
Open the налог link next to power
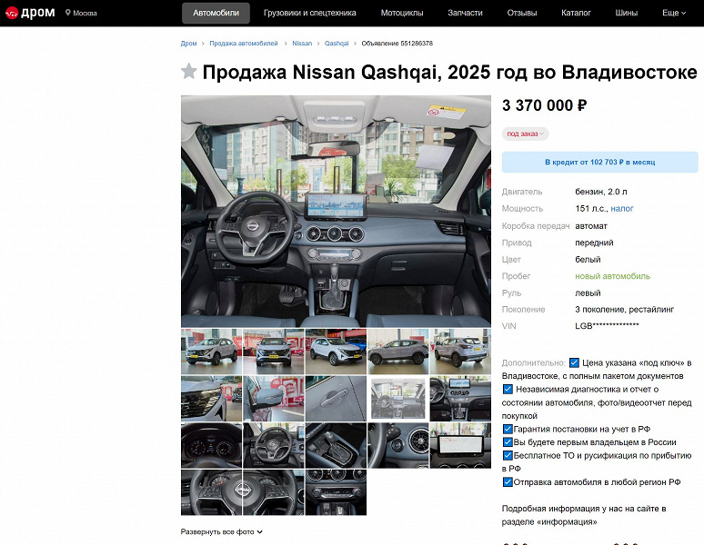pyautogui.click(x=622, y=208)
